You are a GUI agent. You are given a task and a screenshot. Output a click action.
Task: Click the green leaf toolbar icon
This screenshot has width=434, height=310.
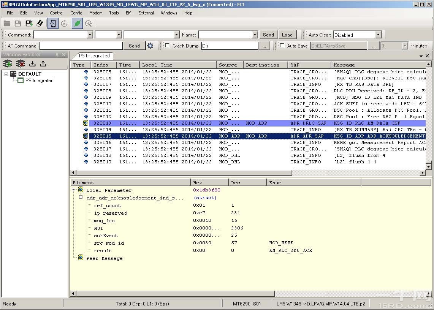[x=77, y=24]
